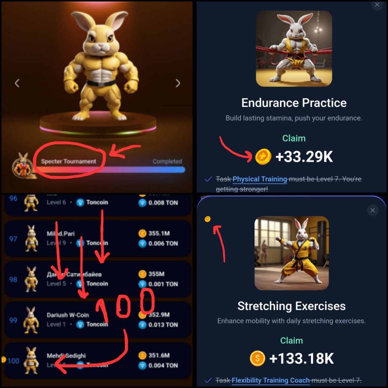The height and width of the screenshot is (388, 388).
Task: Click the dollar coin beside +133.18K
Action: pyautogui.click(x=257, y=358)
